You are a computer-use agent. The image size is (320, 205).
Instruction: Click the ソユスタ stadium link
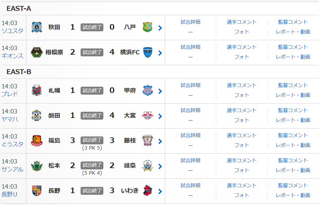[13, 31]
